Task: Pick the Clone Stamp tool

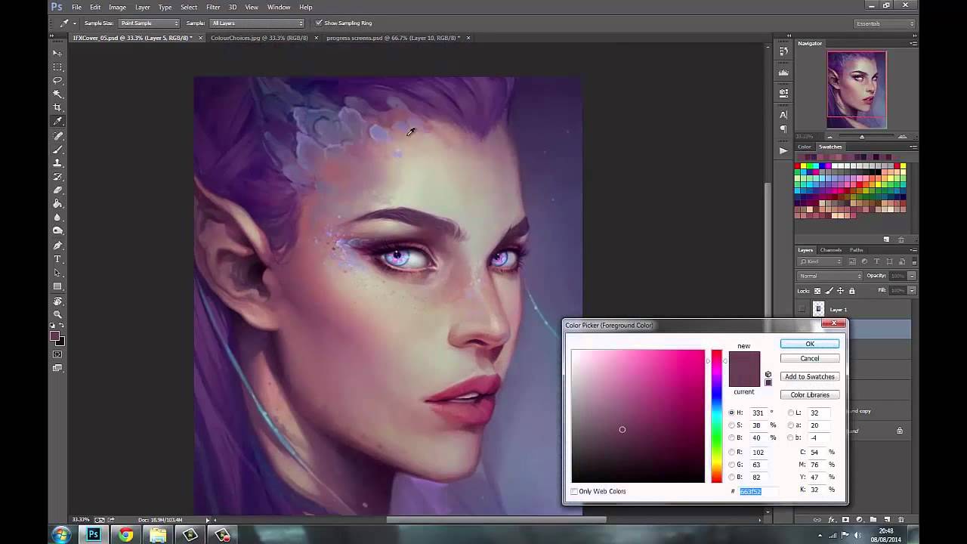Action: [x=57, y=163]
